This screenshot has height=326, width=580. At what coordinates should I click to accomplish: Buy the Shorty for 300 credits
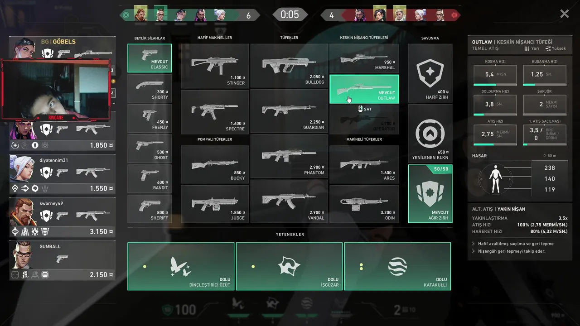point(150,88)
